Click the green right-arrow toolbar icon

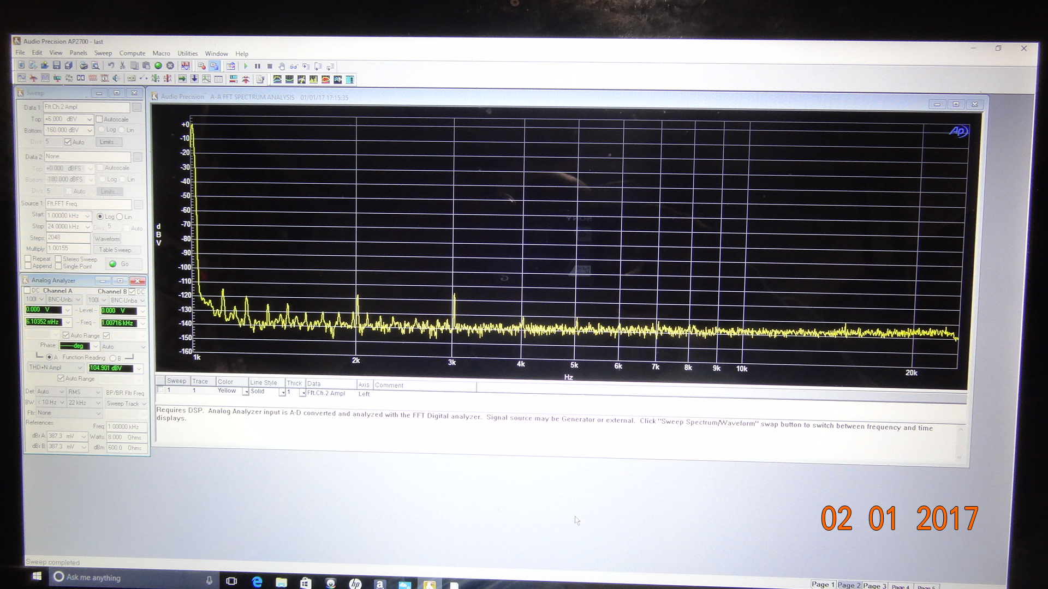click(182, 79)
